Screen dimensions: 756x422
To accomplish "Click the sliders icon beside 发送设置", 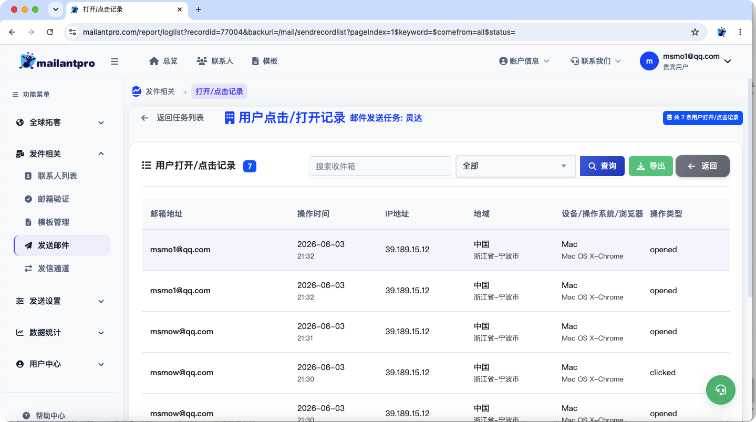I will [x=20, y=301].
